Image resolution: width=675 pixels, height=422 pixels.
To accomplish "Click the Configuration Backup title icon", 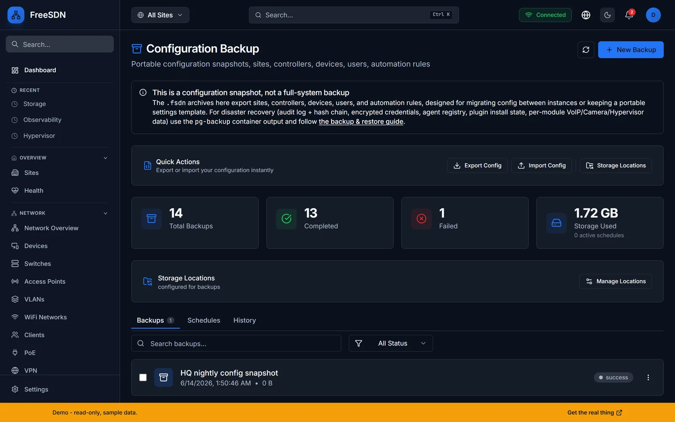I will 137,49.
